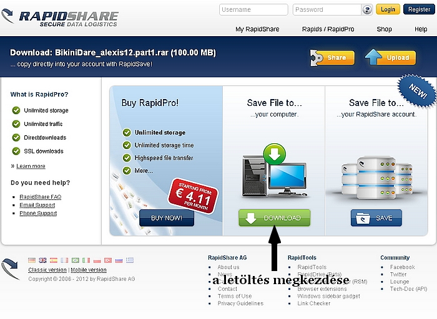Click the green DOWNLOAD button
The image size is (437, 319).
pos(274,218)
